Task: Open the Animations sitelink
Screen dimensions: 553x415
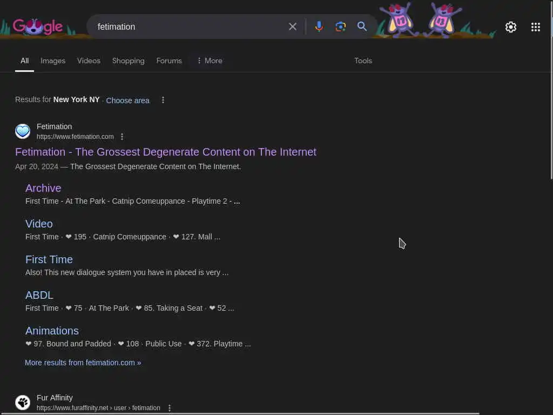Action: [x=52, y=331]
